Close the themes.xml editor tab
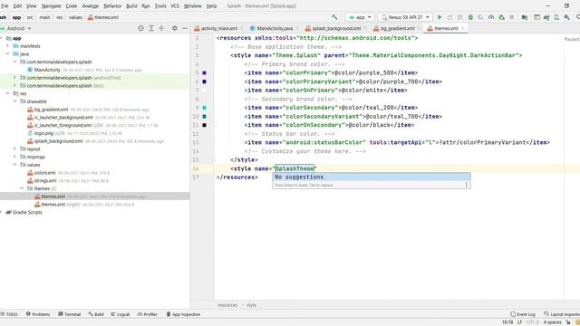Screen dimensions: 580x326 pos(462,28)
